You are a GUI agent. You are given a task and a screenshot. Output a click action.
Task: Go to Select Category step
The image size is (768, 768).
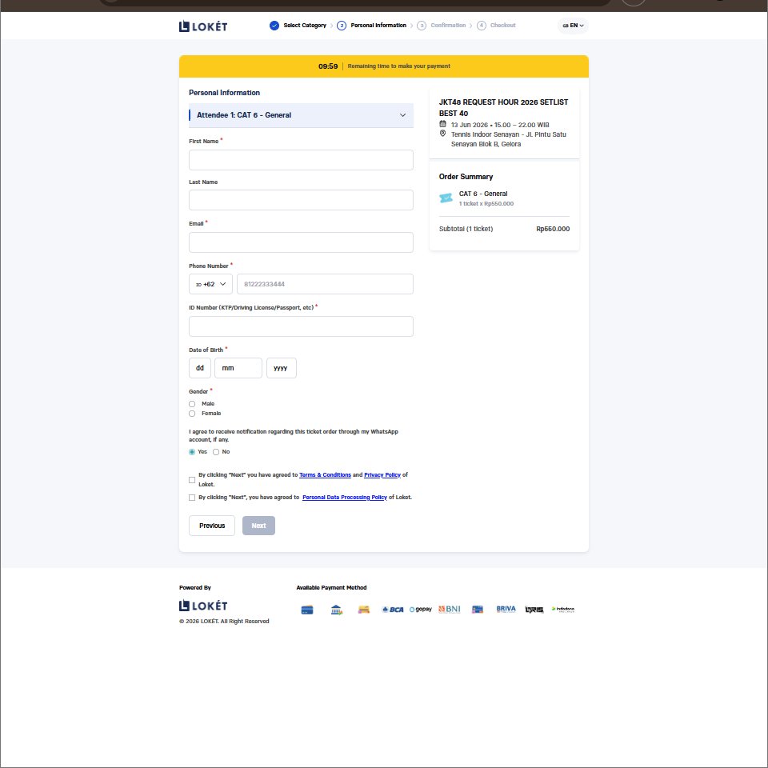click(x=305, y=26)
